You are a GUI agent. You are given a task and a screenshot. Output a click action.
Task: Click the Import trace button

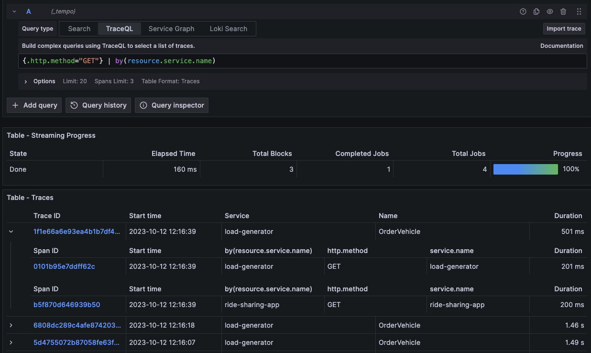click(564, 29)
